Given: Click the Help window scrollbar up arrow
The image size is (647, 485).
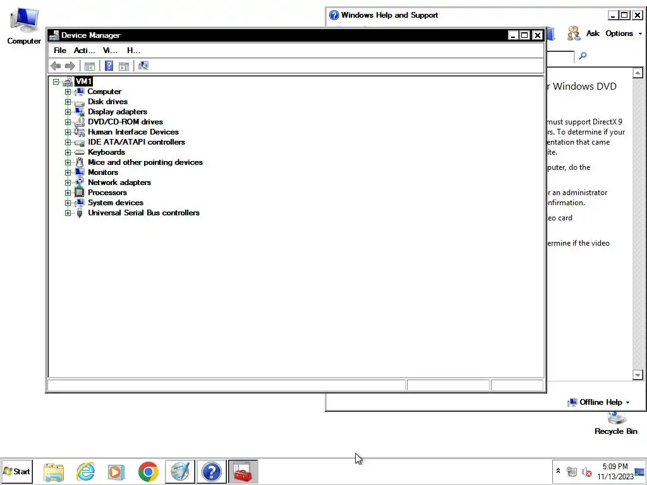Looking at the screenshot, I should pyautogui.click(x=638, y=73).
